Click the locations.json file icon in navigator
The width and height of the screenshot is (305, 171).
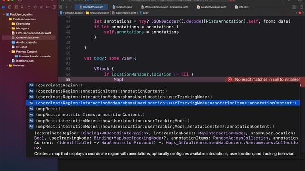pyautogui.click(x=13, y=61)
